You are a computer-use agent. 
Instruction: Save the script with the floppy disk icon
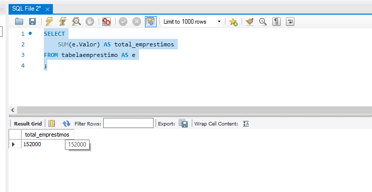pyautogui.click(x=32, y=22)
